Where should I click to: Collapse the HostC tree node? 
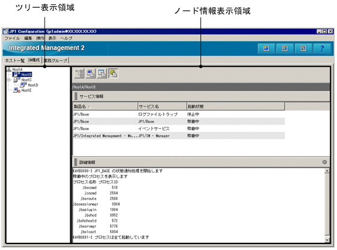(x=9, y=80)
